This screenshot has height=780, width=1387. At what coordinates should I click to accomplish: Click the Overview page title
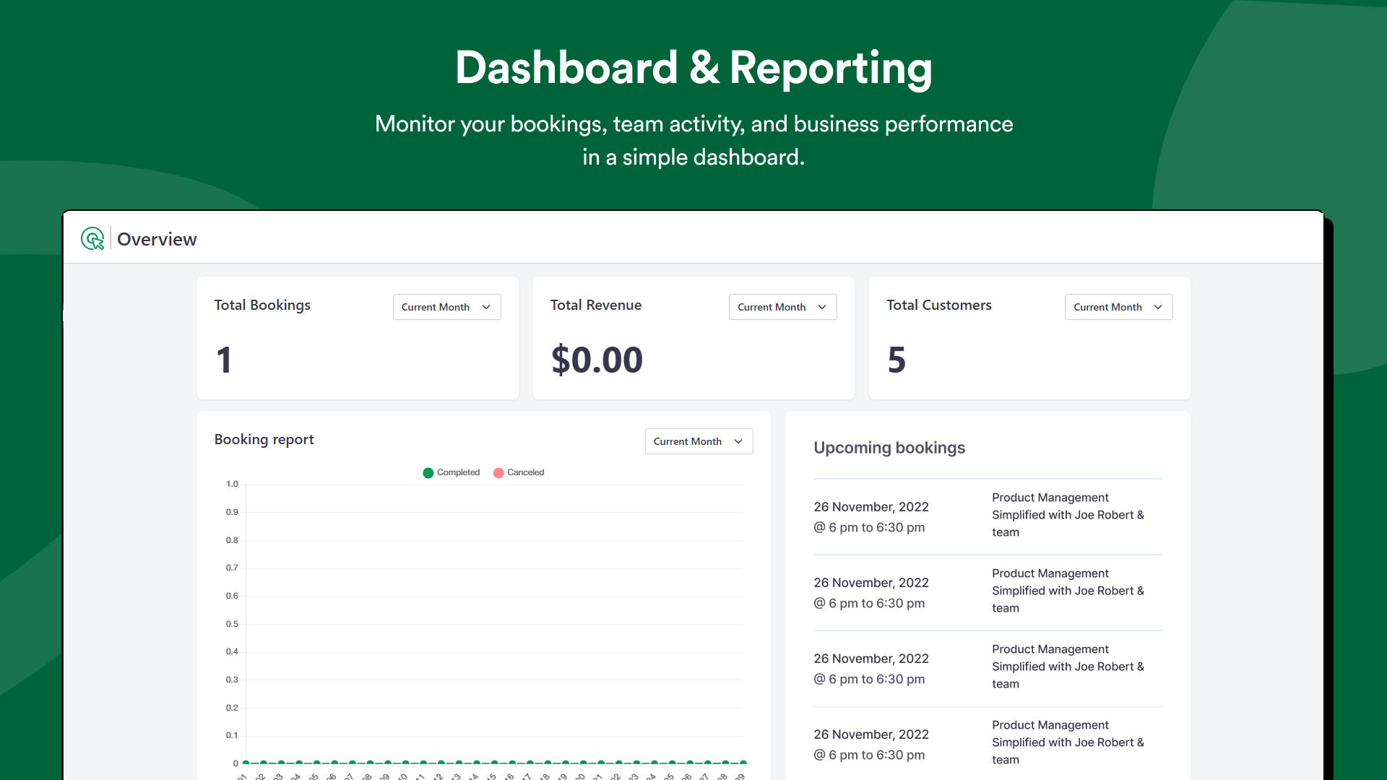coord(157,239)
